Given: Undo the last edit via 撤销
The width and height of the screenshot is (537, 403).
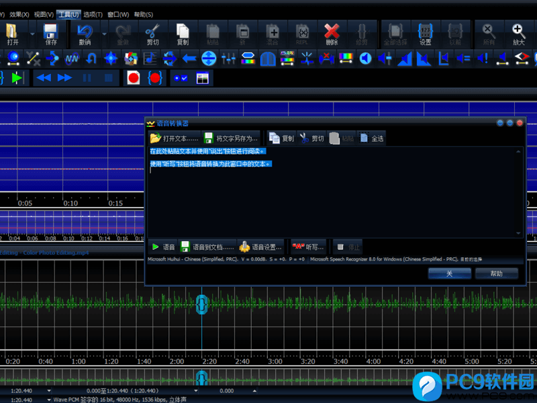Looking at the screenshot, I should tap(85, 34).
